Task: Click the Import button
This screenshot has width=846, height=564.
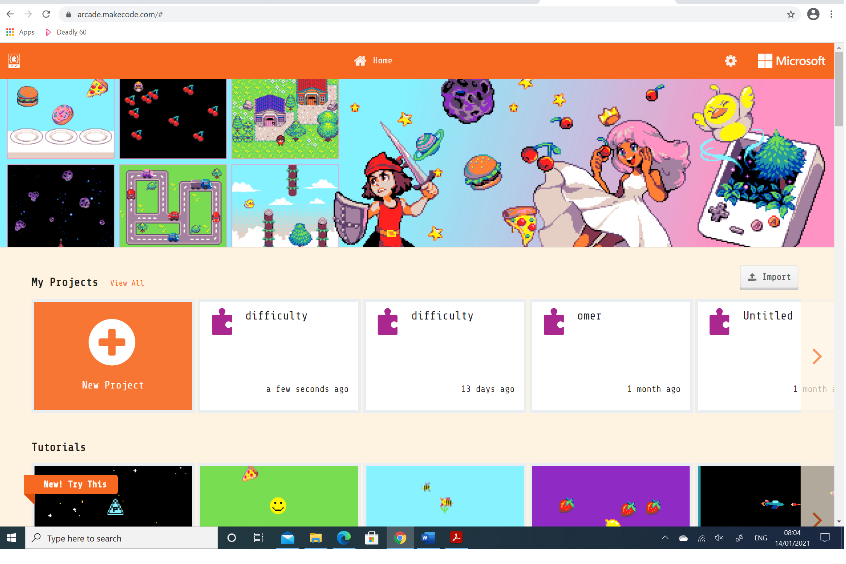Action: coord(769,277)
